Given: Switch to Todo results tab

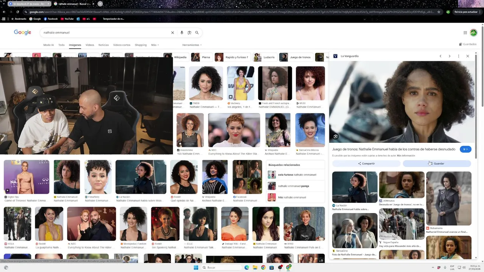Looking at the screenshot, I should click(x=61, y=45).
